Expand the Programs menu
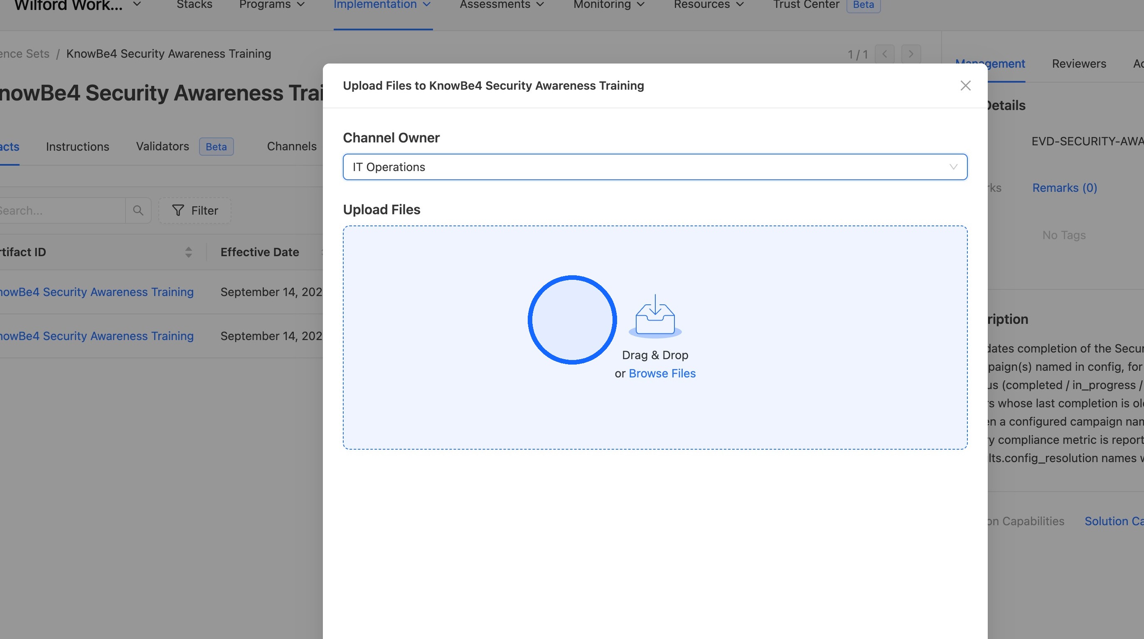The image size is (1144, 639). 272,5
